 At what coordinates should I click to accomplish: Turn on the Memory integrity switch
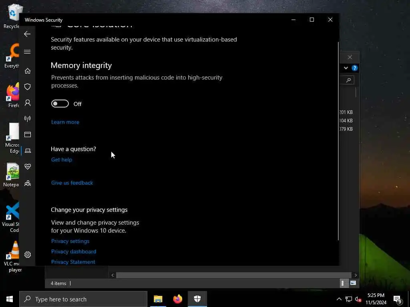pyautogui.click(x=60, y=104)
